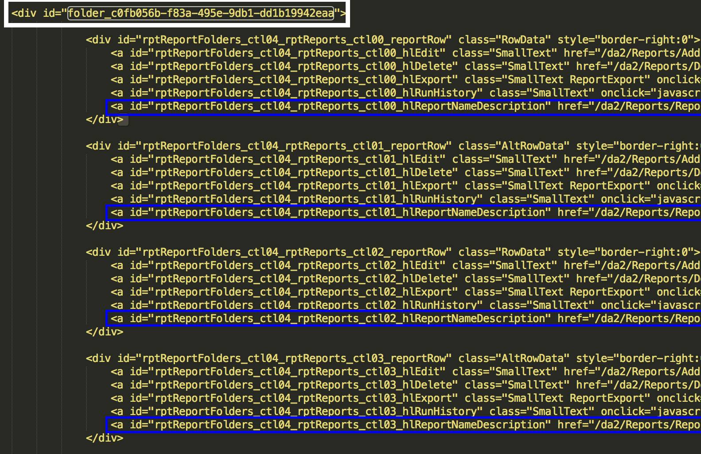Screen dimensions: 701x454
Task: Click the ctl01_hlRunHistory anchor line
Action: 405,199
